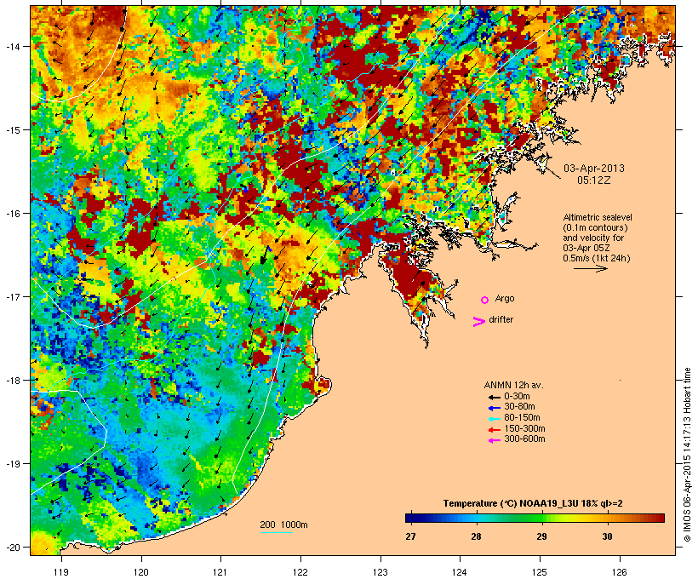The width and height of the screenshot is (698, 579).
Task: Click the '0-30m' depth label
Action: click(517, 397)
